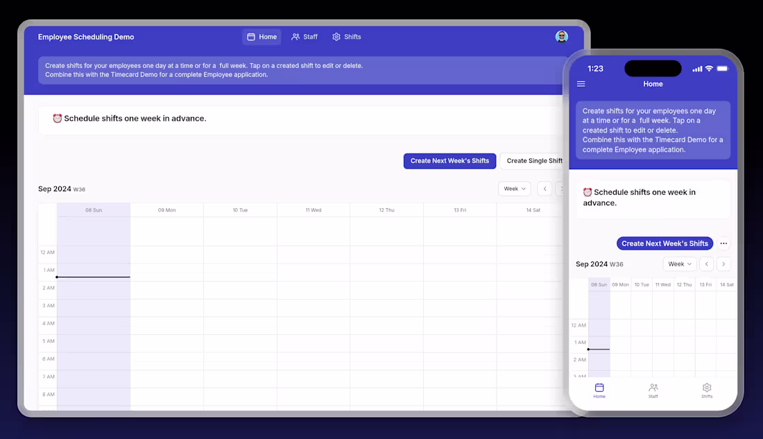Open the Staff section via its people icon
This screenshot has height=439, width=763.
294,36
